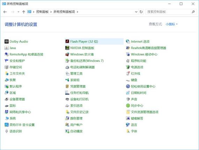Click the RemoteApp 和桌面连接 icon
Viewport: 199px width, 150px height.
pos(7,54)
